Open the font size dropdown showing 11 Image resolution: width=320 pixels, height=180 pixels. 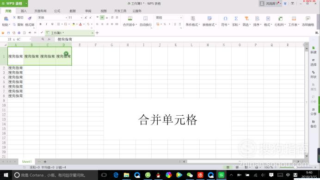point(75,18)
